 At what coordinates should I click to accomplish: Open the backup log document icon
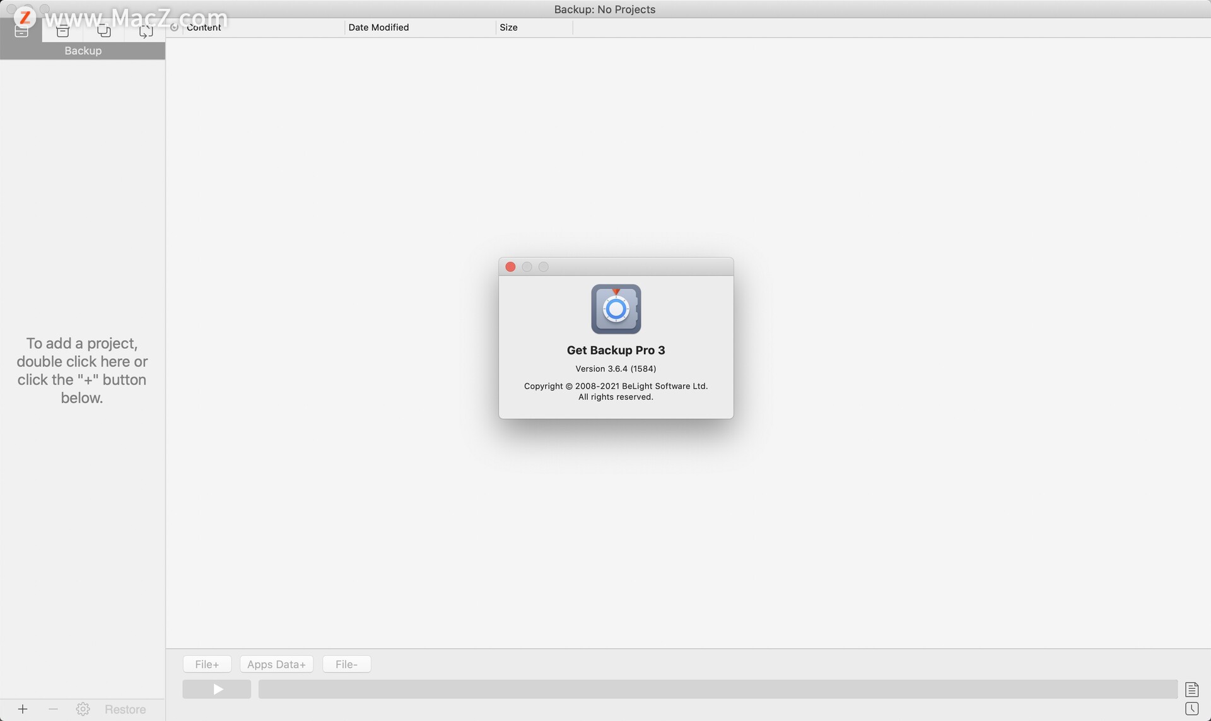point(1192,689)
